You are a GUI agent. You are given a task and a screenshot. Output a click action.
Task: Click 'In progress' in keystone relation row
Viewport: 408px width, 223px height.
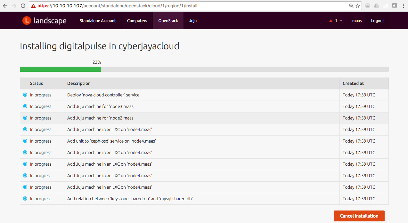click(x=41, y=199)
